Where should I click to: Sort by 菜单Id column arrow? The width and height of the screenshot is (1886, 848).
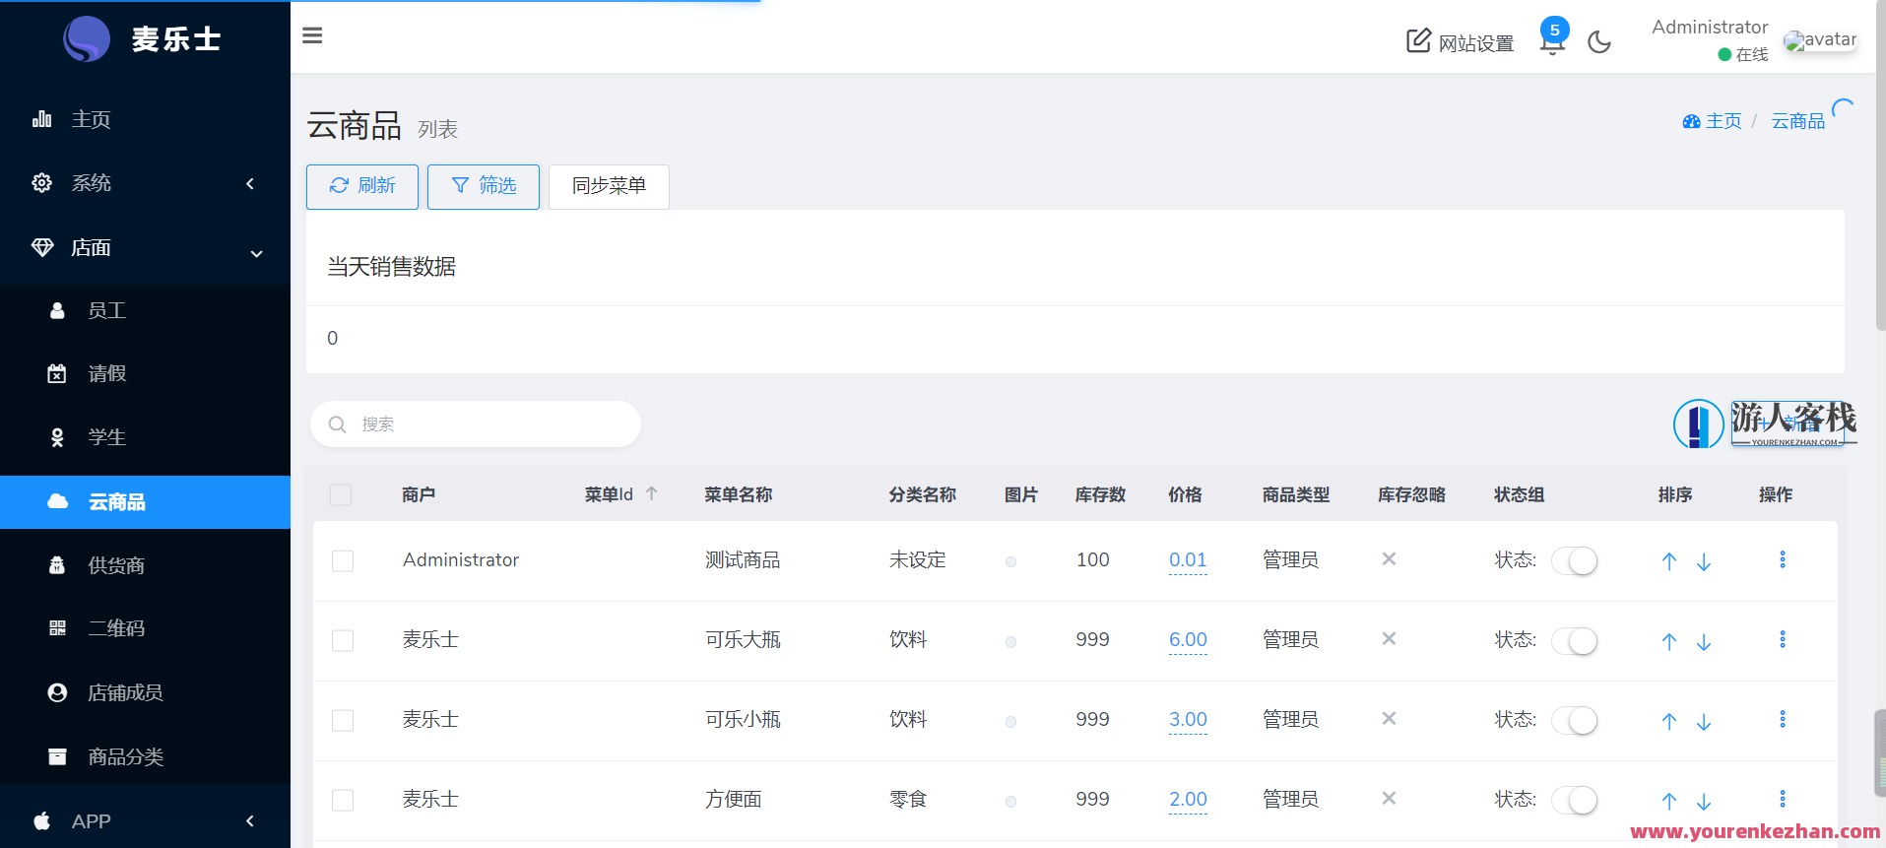pos(651,494)
